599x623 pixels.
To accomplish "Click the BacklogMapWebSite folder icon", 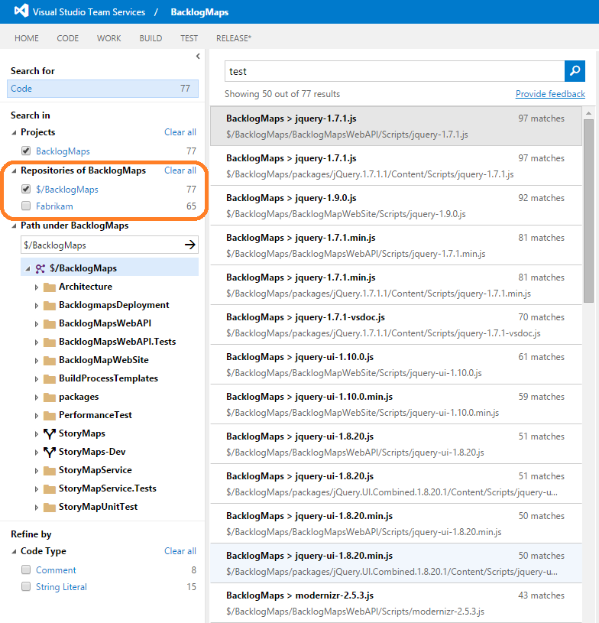I will pyautogui.click(x=49, y=360).
